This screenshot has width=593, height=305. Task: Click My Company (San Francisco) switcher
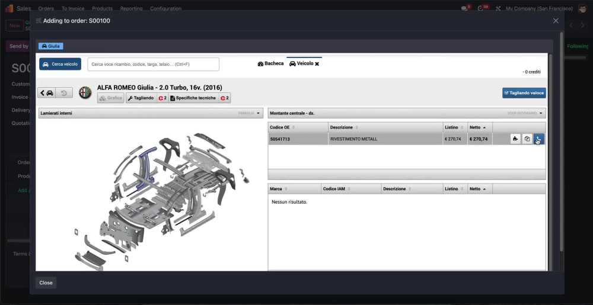point(539,8)
